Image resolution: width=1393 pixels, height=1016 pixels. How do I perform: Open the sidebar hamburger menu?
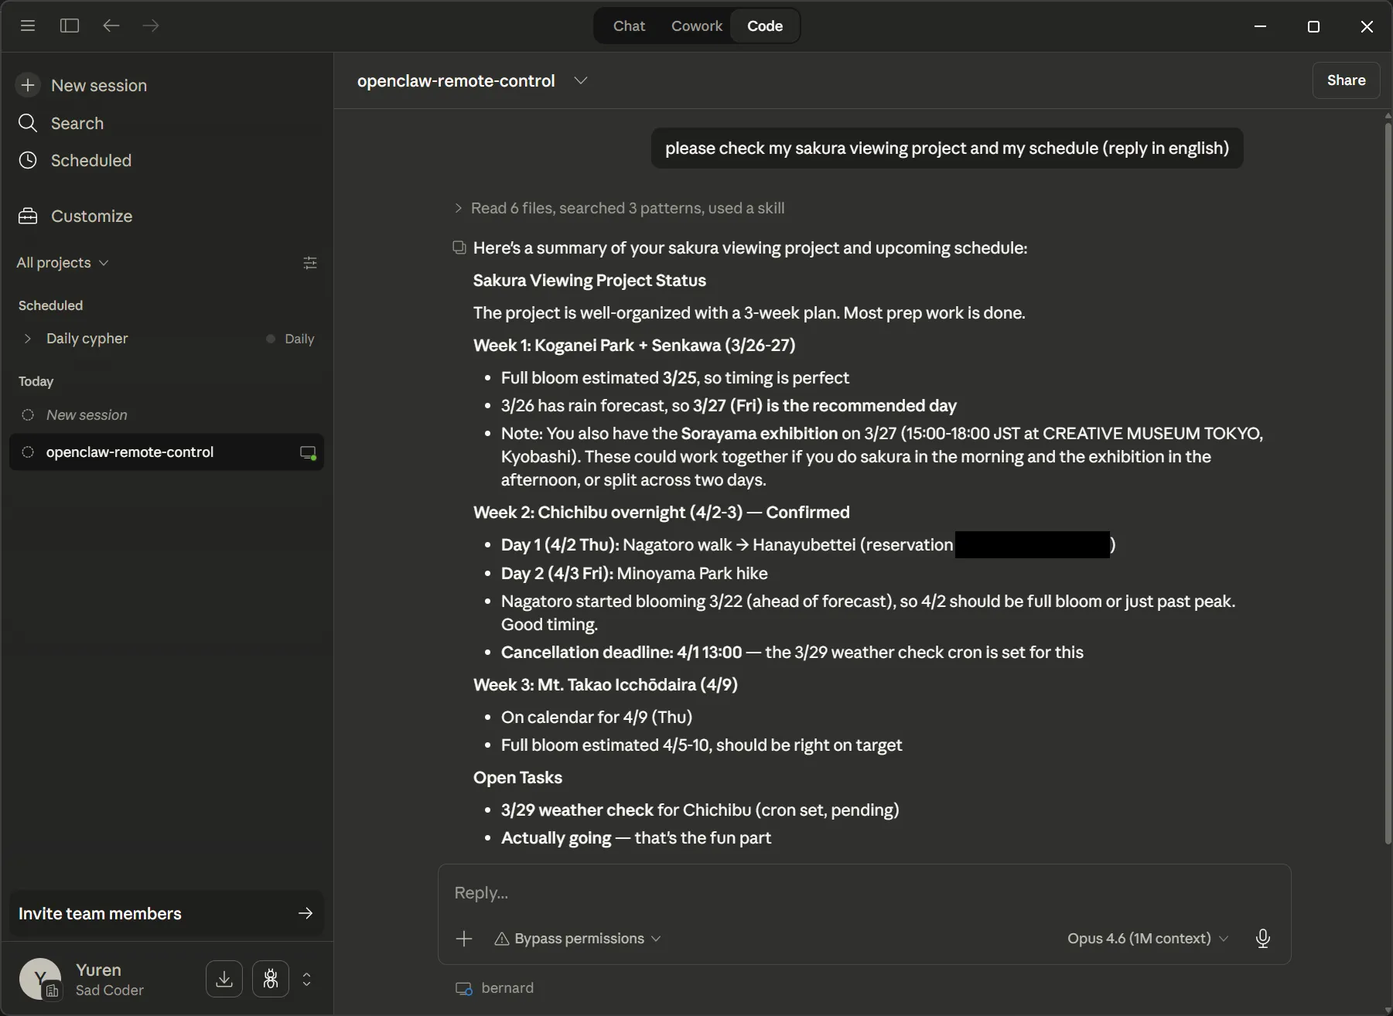28,26
